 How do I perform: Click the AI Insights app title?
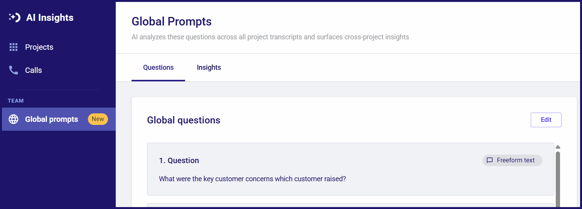[x=50, y=17]
